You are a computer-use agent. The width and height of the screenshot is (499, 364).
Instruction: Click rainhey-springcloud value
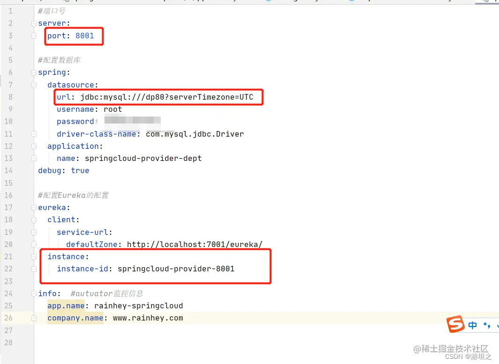point(138,306)
